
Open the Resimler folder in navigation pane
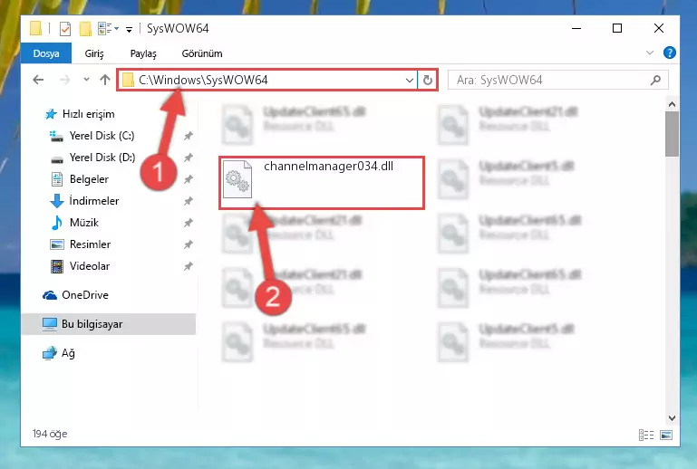point(91,244)
